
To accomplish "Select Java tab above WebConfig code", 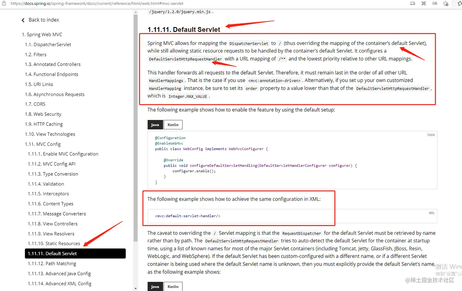I will [155, 125].
